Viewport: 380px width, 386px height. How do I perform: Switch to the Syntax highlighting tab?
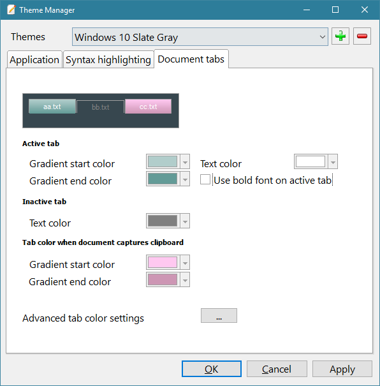(108, 59)
